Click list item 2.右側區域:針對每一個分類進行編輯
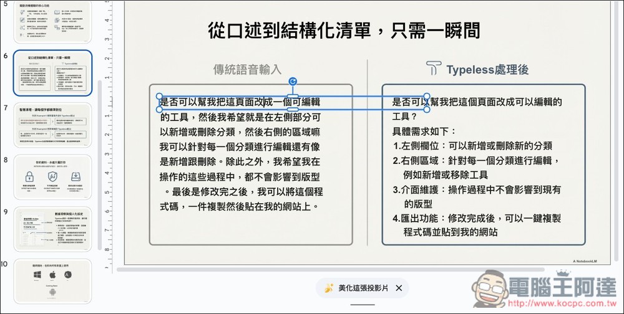 click(x=476, y=161)
